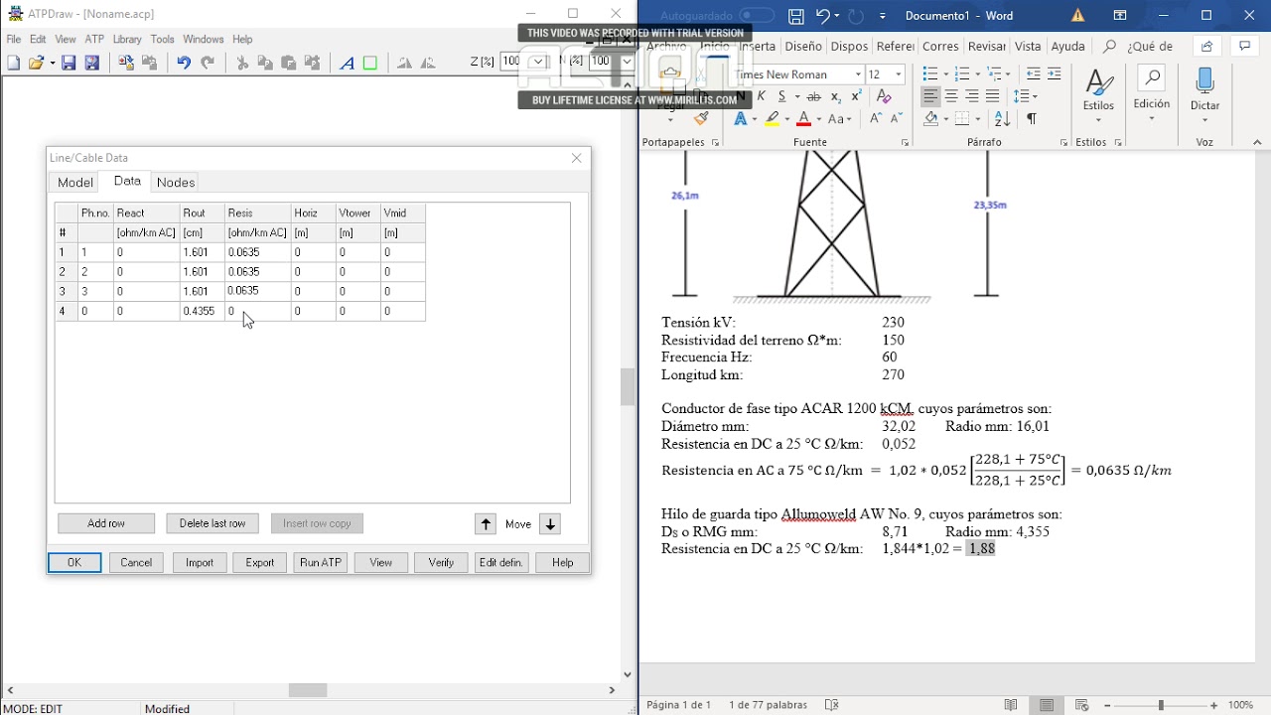Open ATPDraw zoom Z[%] dropdown
This screenshot has width=1271, height=715.
[537, 62]
